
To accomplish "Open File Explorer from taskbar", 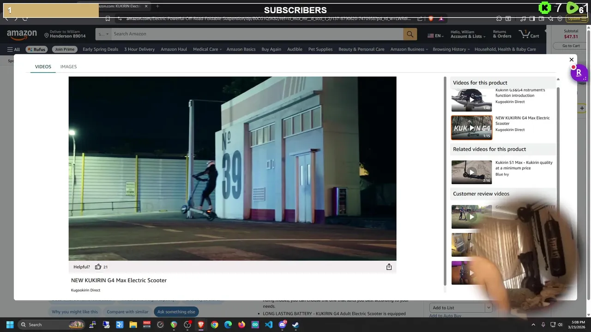I will point(133,325).
